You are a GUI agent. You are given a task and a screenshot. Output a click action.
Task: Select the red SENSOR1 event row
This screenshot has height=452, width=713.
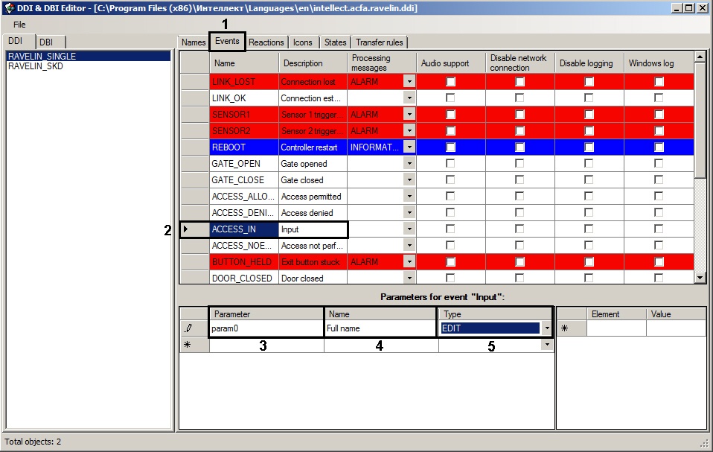point(232,115)
